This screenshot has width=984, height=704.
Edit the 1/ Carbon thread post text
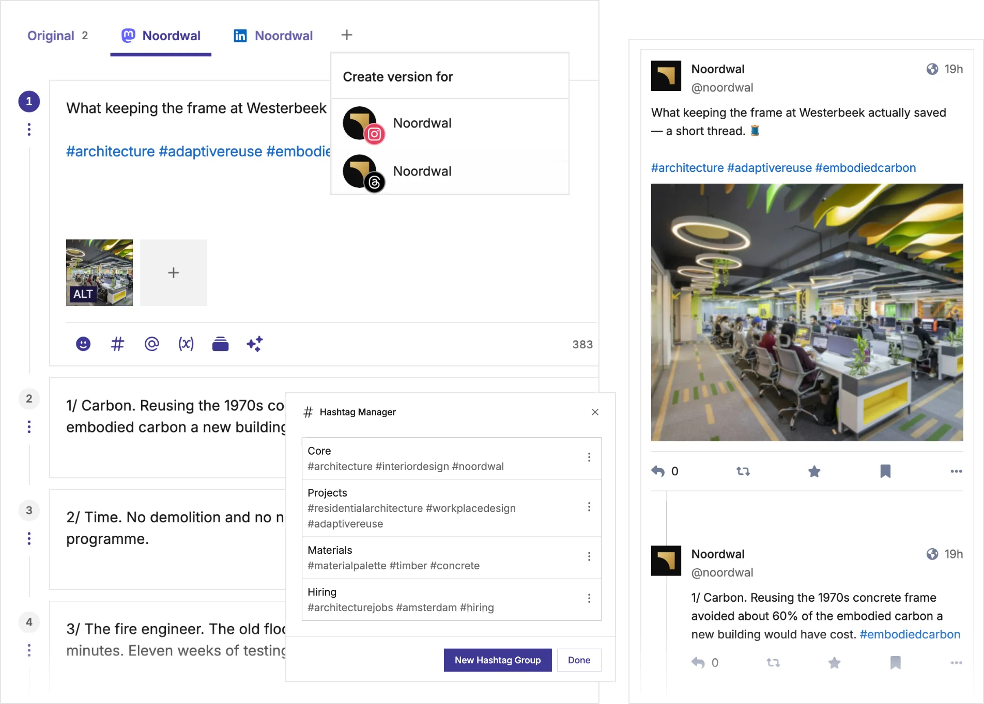[176, 417]
